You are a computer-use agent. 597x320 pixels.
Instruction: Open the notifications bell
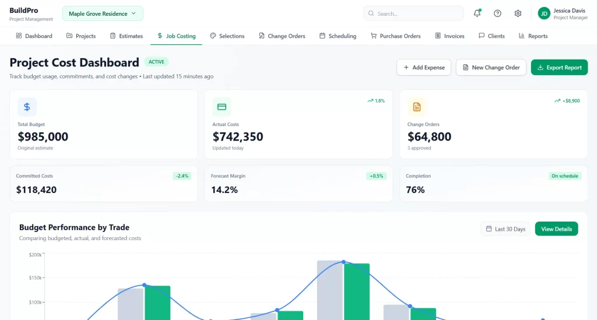point(477,13)
